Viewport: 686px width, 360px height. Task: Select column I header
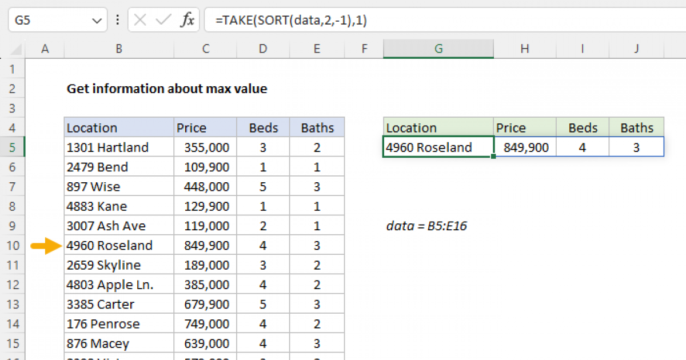coord(583,50)
